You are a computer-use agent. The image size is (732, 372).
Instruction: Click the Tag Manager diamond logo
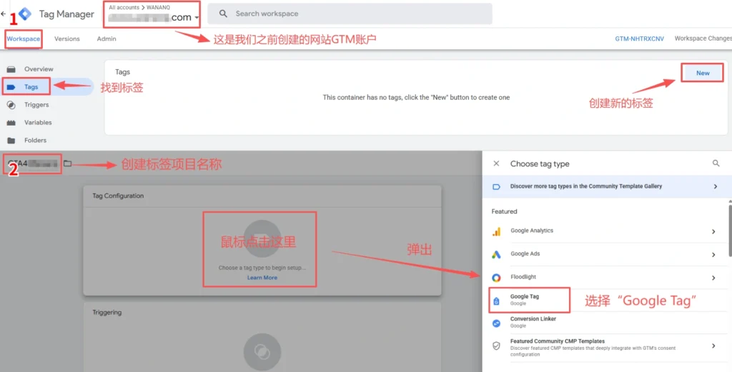click(x=25, y=14)
